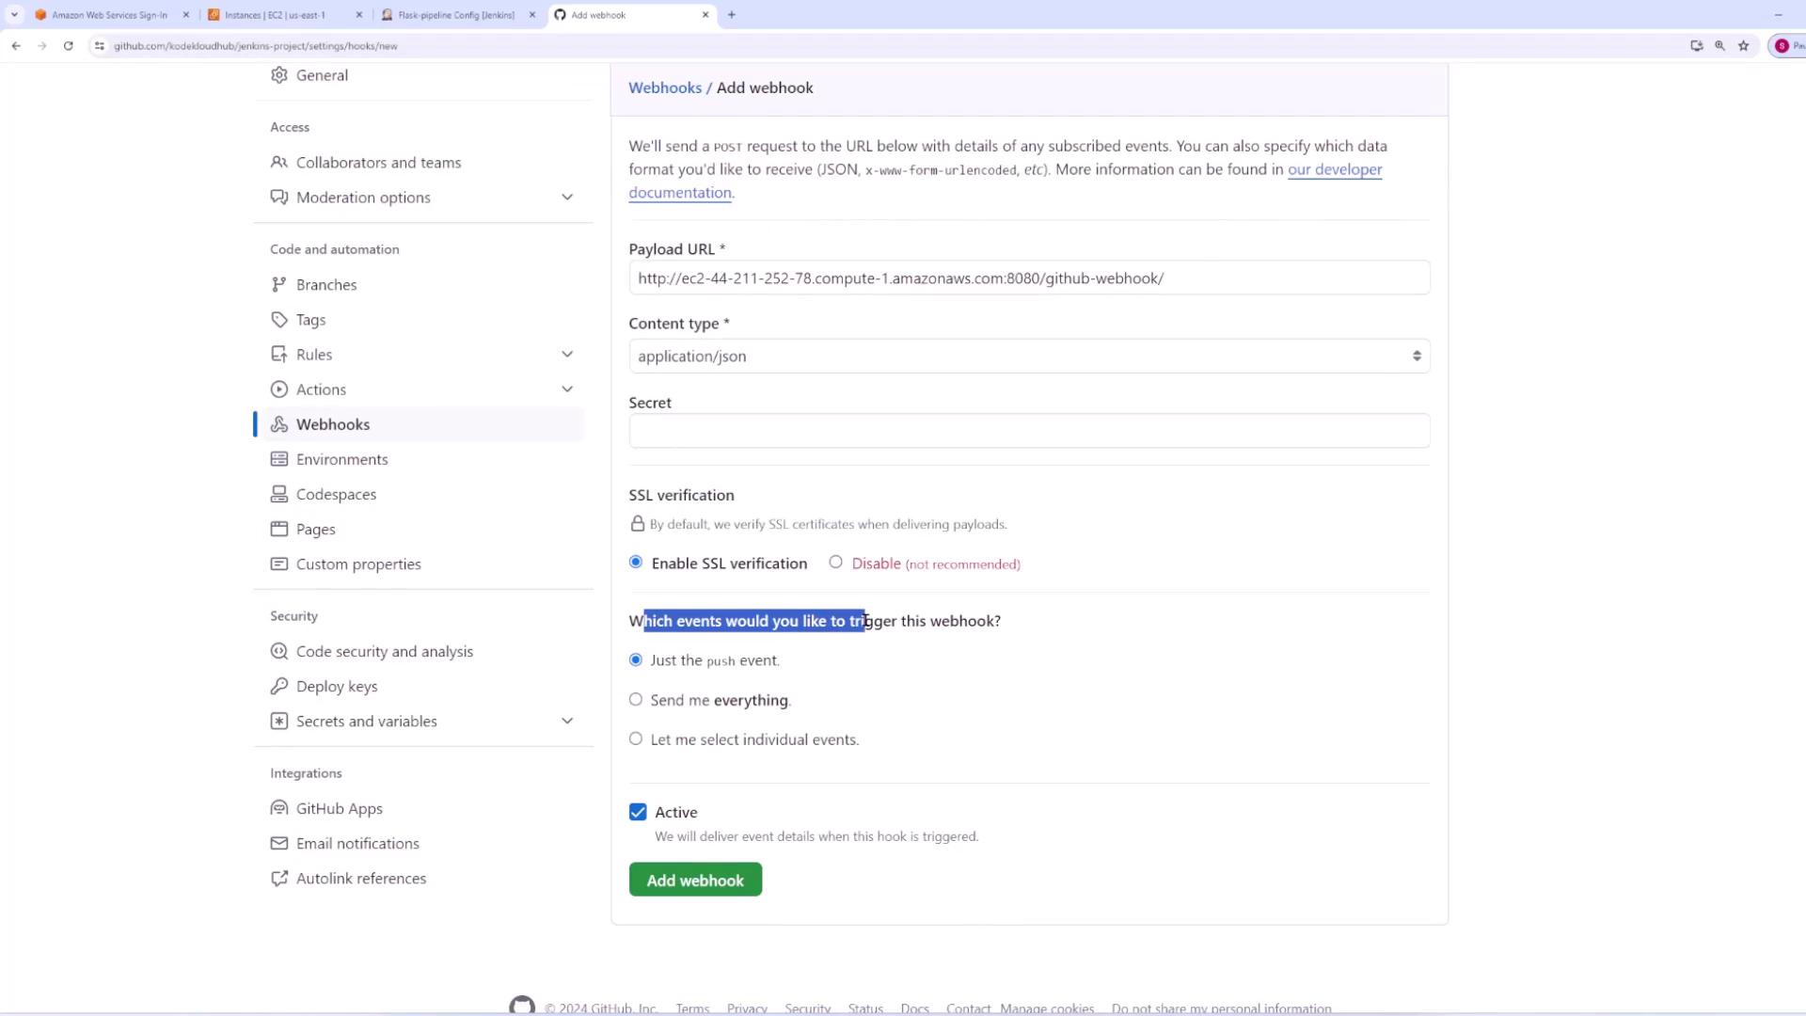Click the Branches git-branch icon
1806x1016 pixels.
click(x=279, y=285)
